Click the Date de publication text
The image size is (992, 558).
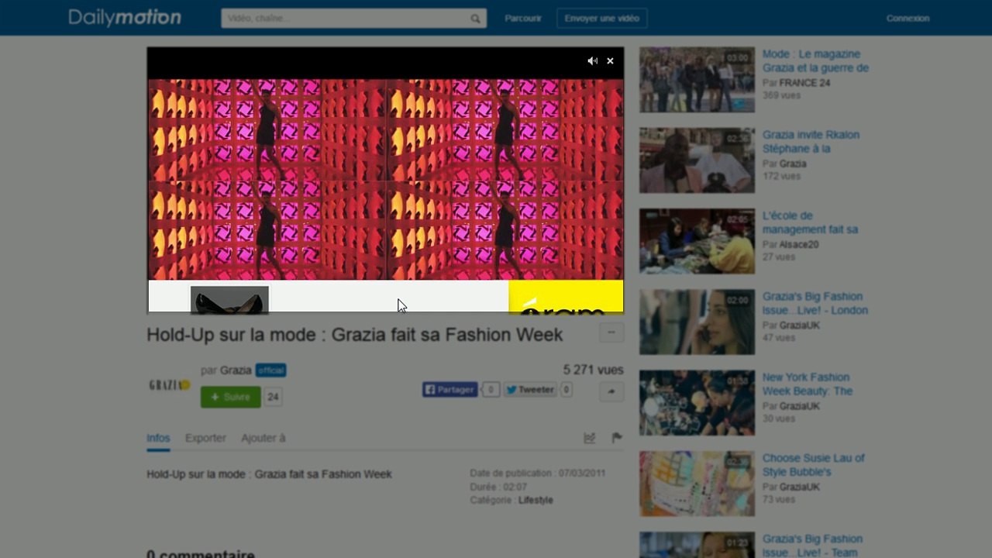coord(537,474)
